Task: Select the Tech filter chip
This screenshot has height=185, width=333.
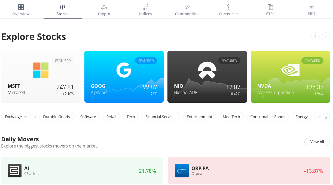Action: click(131, 117)
